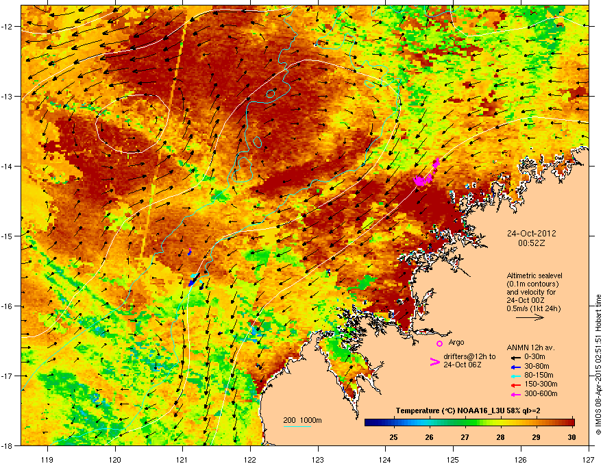Click the '150-300m' depth label
The height and width of the screenshot is (466, 603).
(x=541, y=384)
